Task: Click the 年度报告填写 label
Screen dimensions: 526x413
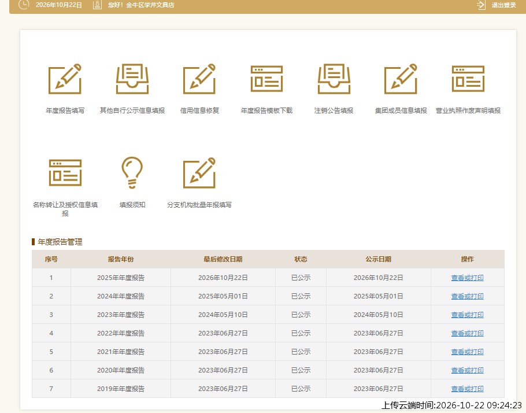Action: (65, 110)
